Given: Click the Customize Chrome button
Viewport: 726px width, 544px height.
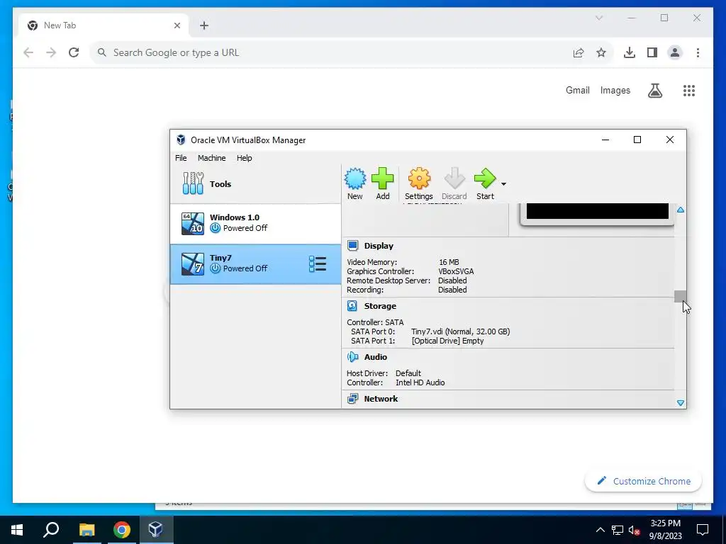Looking at the screenshot, I should pyautogui.click(x=643, y=481).
